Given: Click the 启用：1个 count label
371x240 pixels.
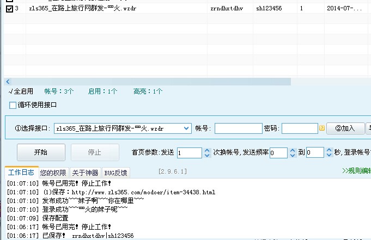Looking at the screenshot, I should pyautogui.click(x=102, y=91).
